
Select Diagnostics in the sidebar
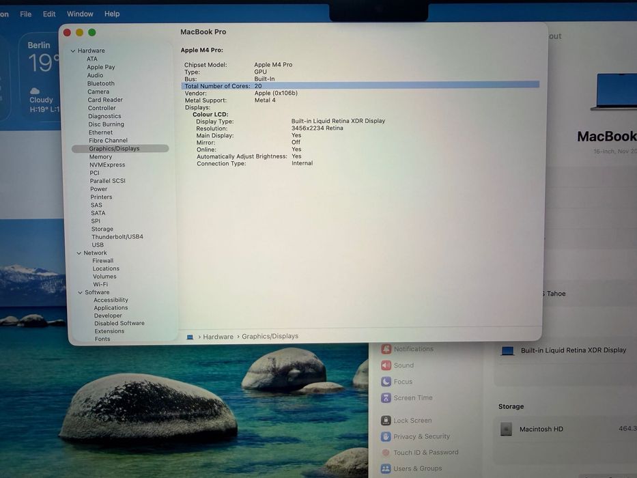(104, 116)
